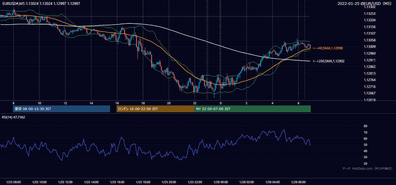Click hour mark 20 under price chart
This screenshot has width=396, height=185.
[169, 103]
